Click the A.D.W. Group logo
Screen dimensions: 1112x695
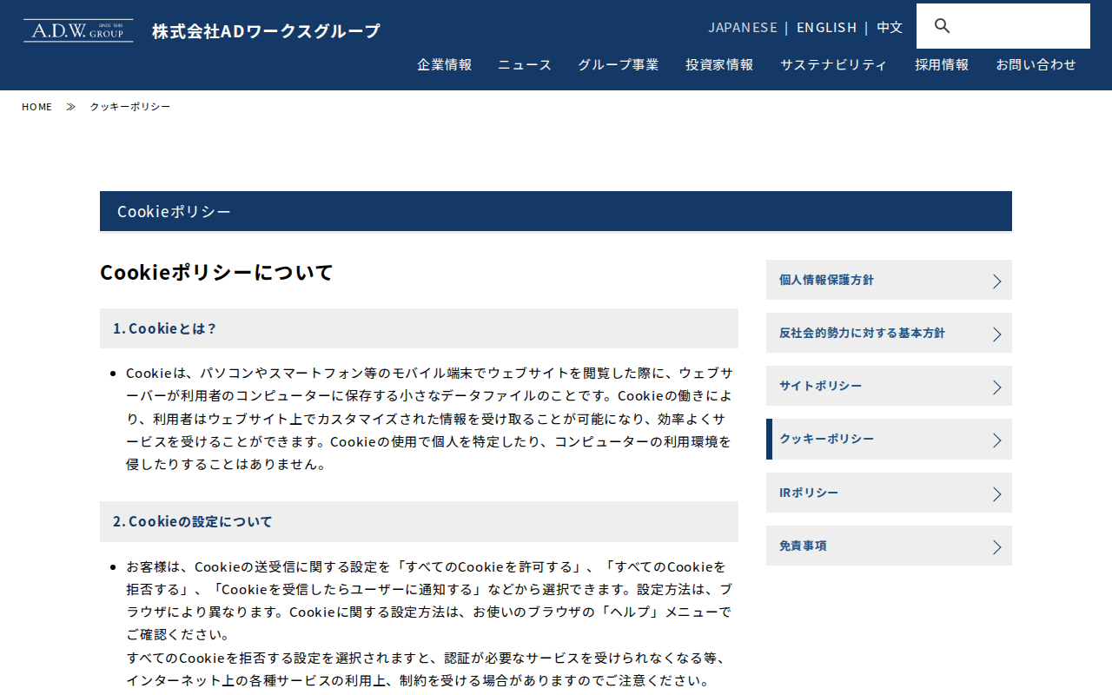pos(78,31)
